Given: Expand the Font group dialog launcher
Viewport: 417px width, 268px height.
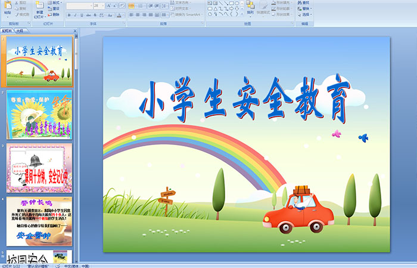Looking at the screenshot, I should pyautogui.click(x=124, y=24).
